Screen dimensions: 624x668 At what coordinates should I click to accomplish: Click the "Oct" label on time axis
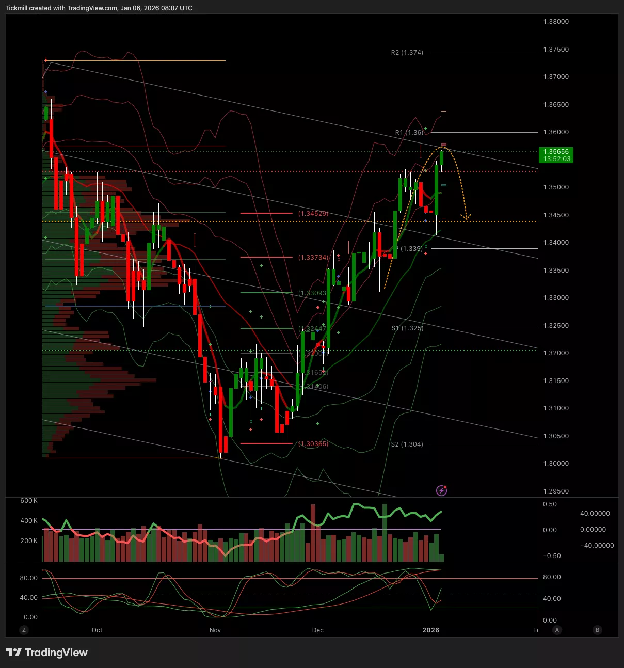click(97, 630)
